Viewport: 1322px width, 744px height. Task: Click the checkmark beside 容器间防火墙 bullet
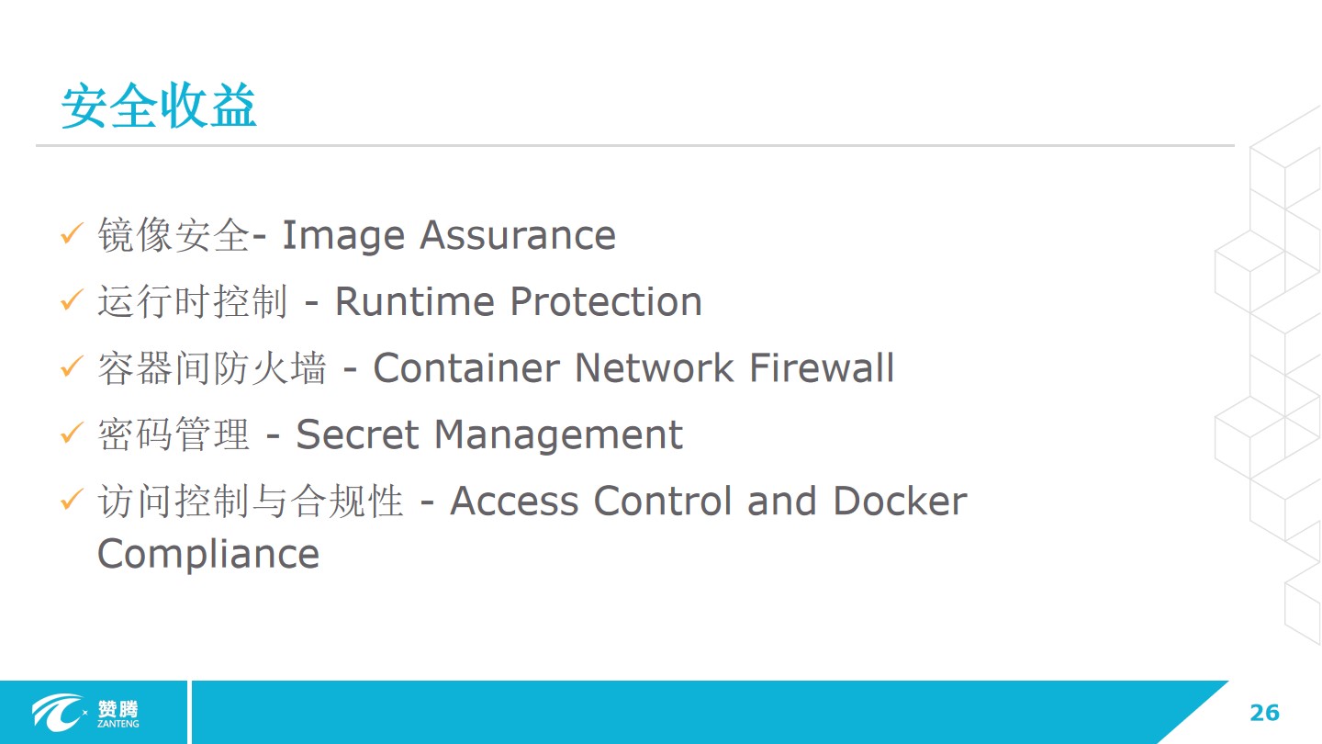72,367
